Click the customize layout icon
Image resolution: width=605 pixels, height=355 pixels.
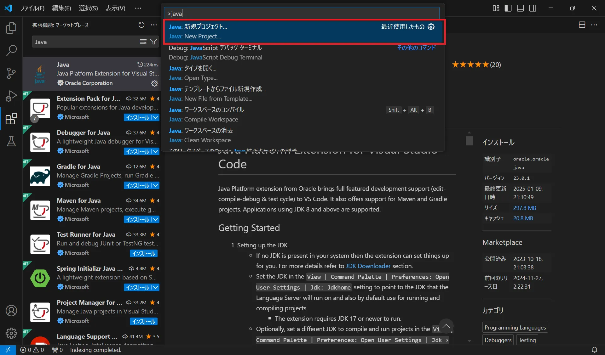pos(496,8)
